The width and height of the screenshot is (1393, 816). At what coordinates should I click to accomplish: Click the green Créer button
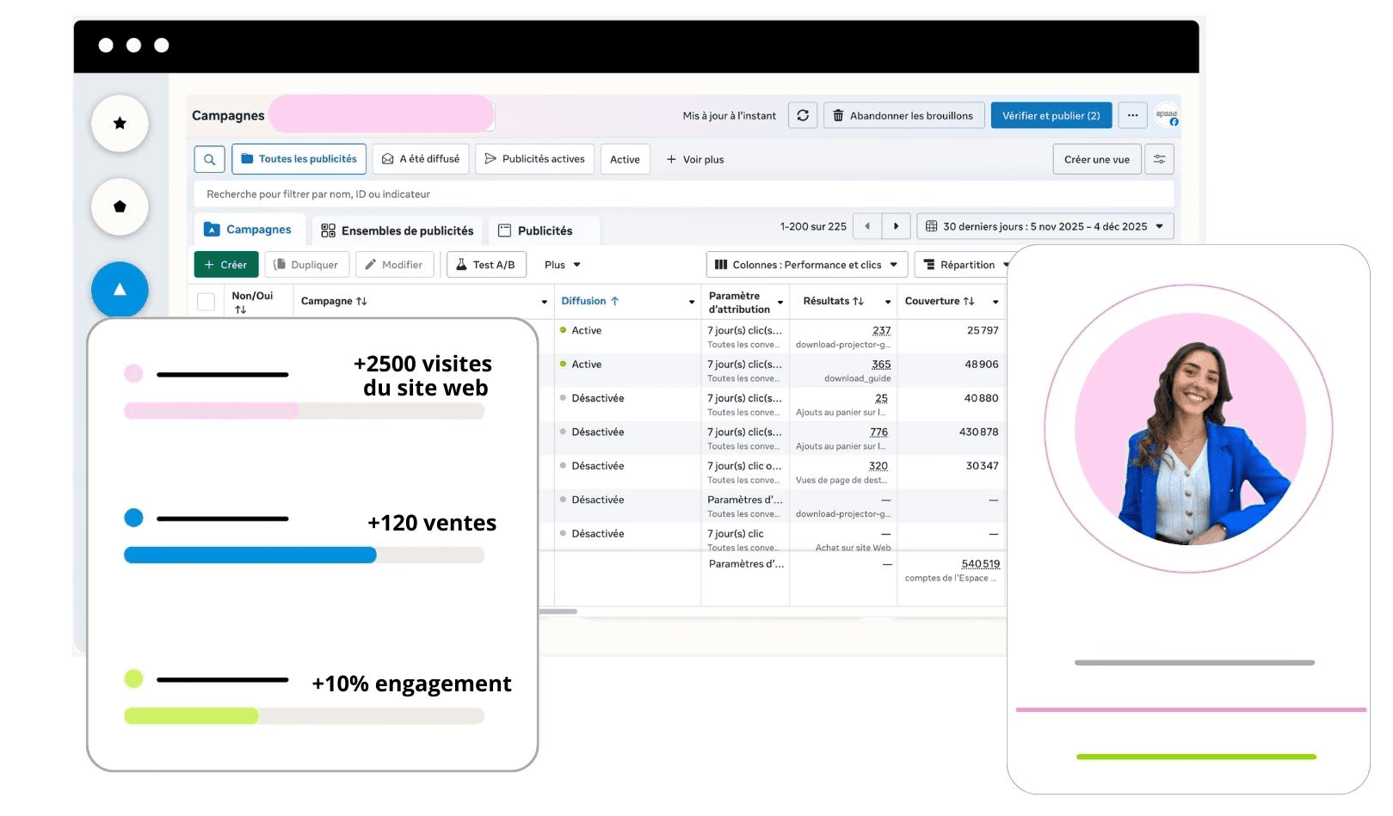pyautogui.click(x=226, y=265)
